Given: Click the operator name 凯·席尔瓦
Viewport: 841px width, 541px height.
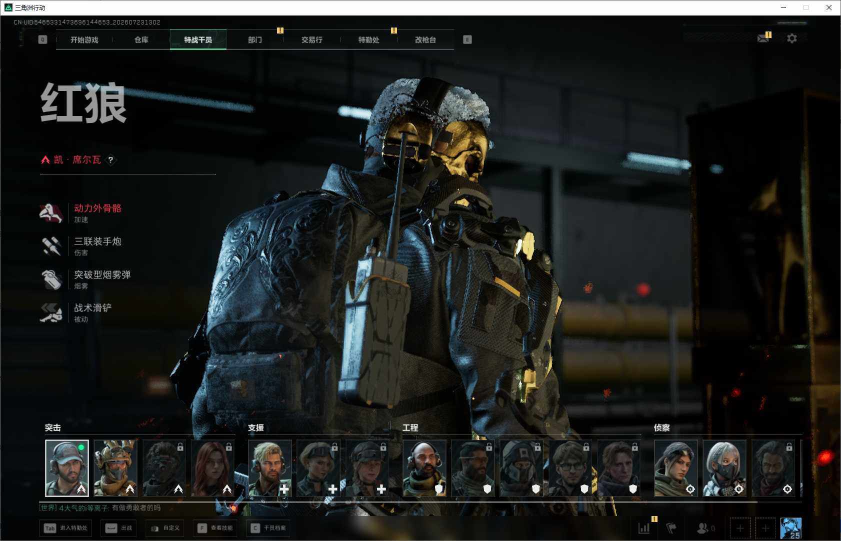Looking at the screenshot, I should pyautogui.click(x=77, y=160).
